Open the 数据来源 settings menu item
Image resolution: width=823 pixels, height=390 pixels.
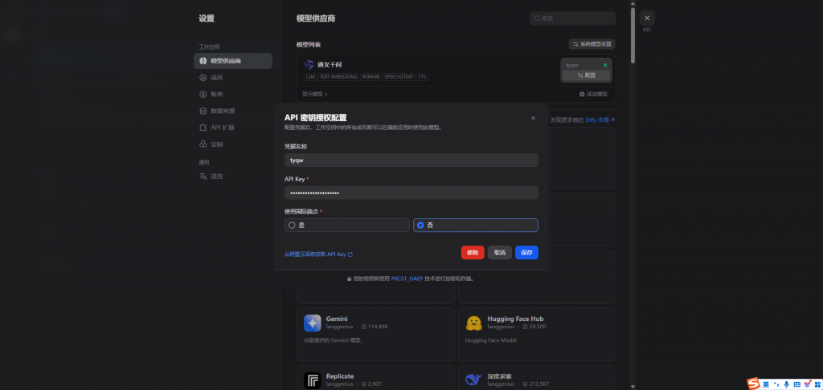click(x=222, y=111)
